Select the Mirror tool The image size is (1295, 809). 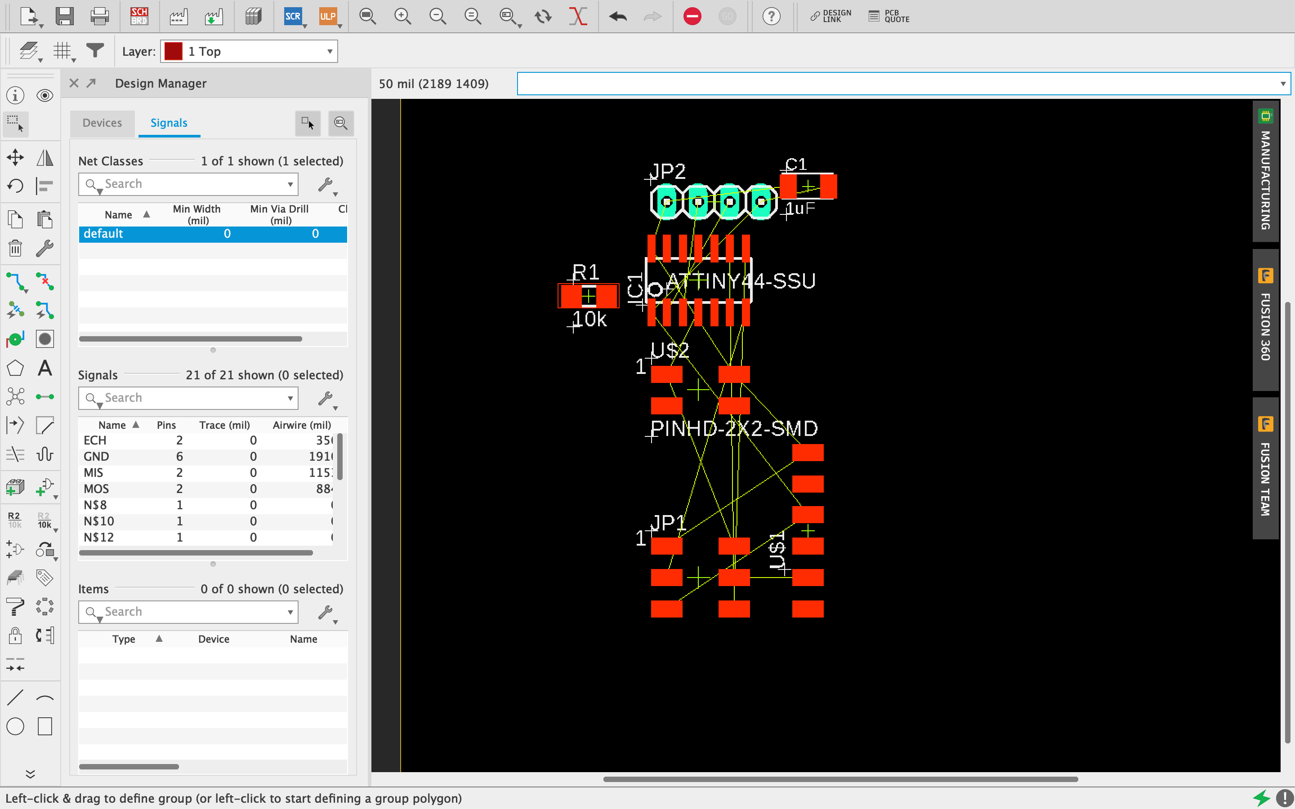point(45,157)
